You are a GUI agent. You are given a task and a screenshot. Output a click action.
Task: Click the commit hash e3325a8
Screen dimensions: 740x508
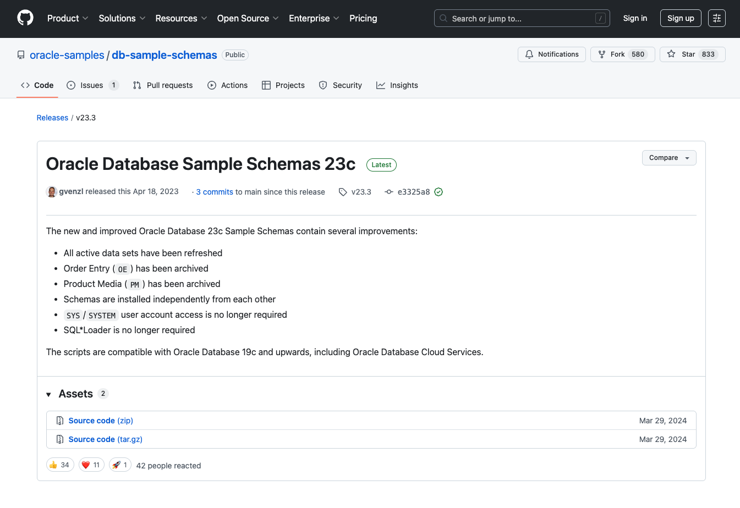tap(413, 192)
